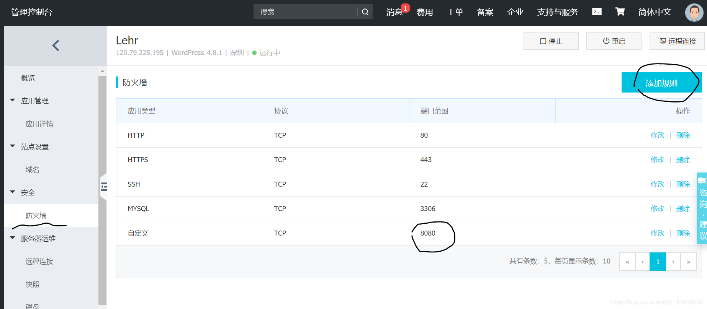Open the 备案 menu
This screenshot has width=707, height=309.
click(x=485, y=12)
